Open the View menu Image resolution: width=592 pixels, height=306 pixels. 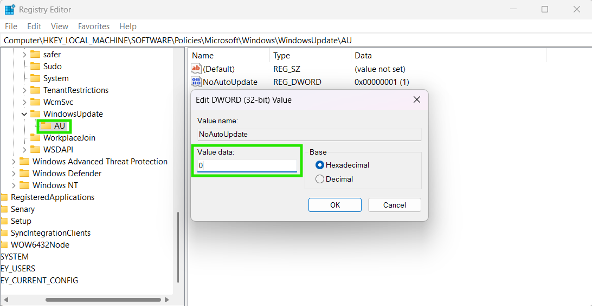(x=60, y=26)
